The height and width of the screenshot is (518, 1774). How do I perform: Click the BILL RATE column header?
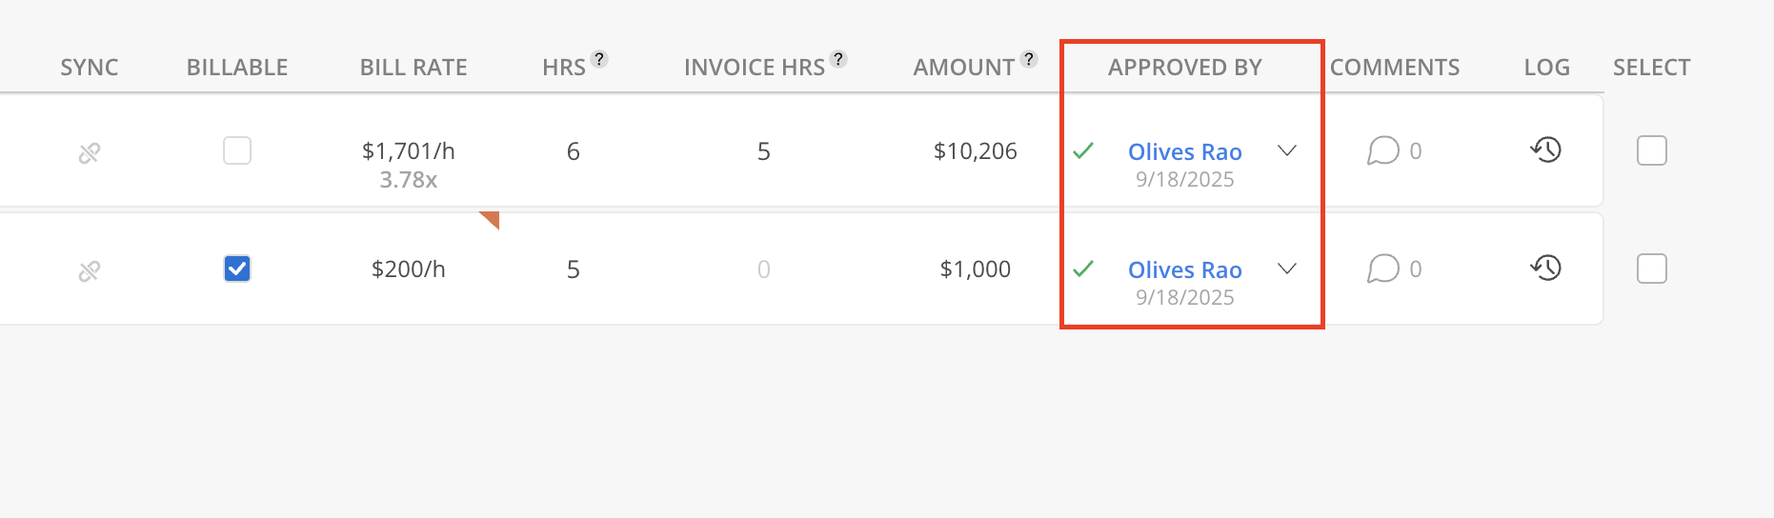point(413,68)
